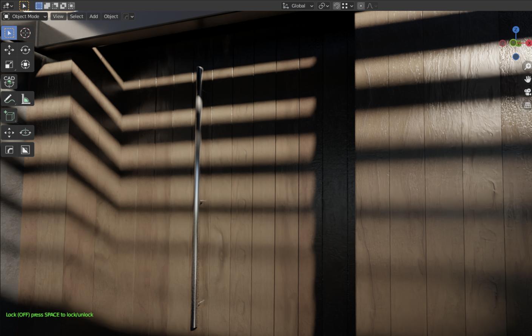This screenshot has height=336, width=532.
Task: Click the Select menu button
Action: pos(77,17)
